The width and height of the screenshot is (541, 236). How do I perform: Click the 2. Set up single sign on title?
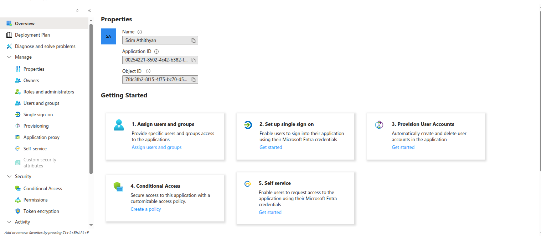(287, 124)
